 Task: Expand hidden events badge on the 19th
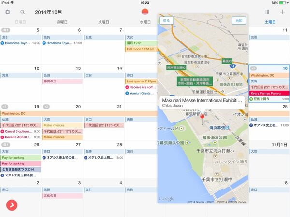coord(5,107)
